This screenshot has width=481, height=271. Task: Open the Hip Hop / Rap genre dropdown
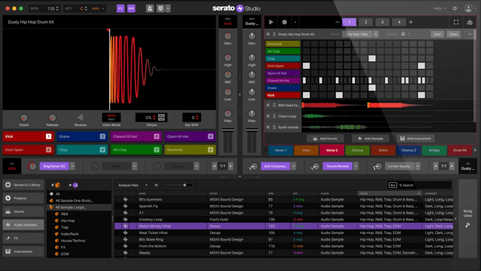[375, 34]
